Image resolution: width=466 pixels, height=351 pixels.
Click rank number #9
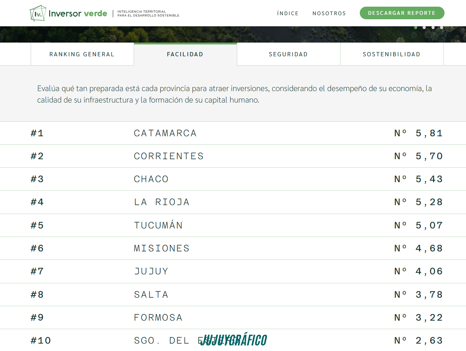pos(37,317)
